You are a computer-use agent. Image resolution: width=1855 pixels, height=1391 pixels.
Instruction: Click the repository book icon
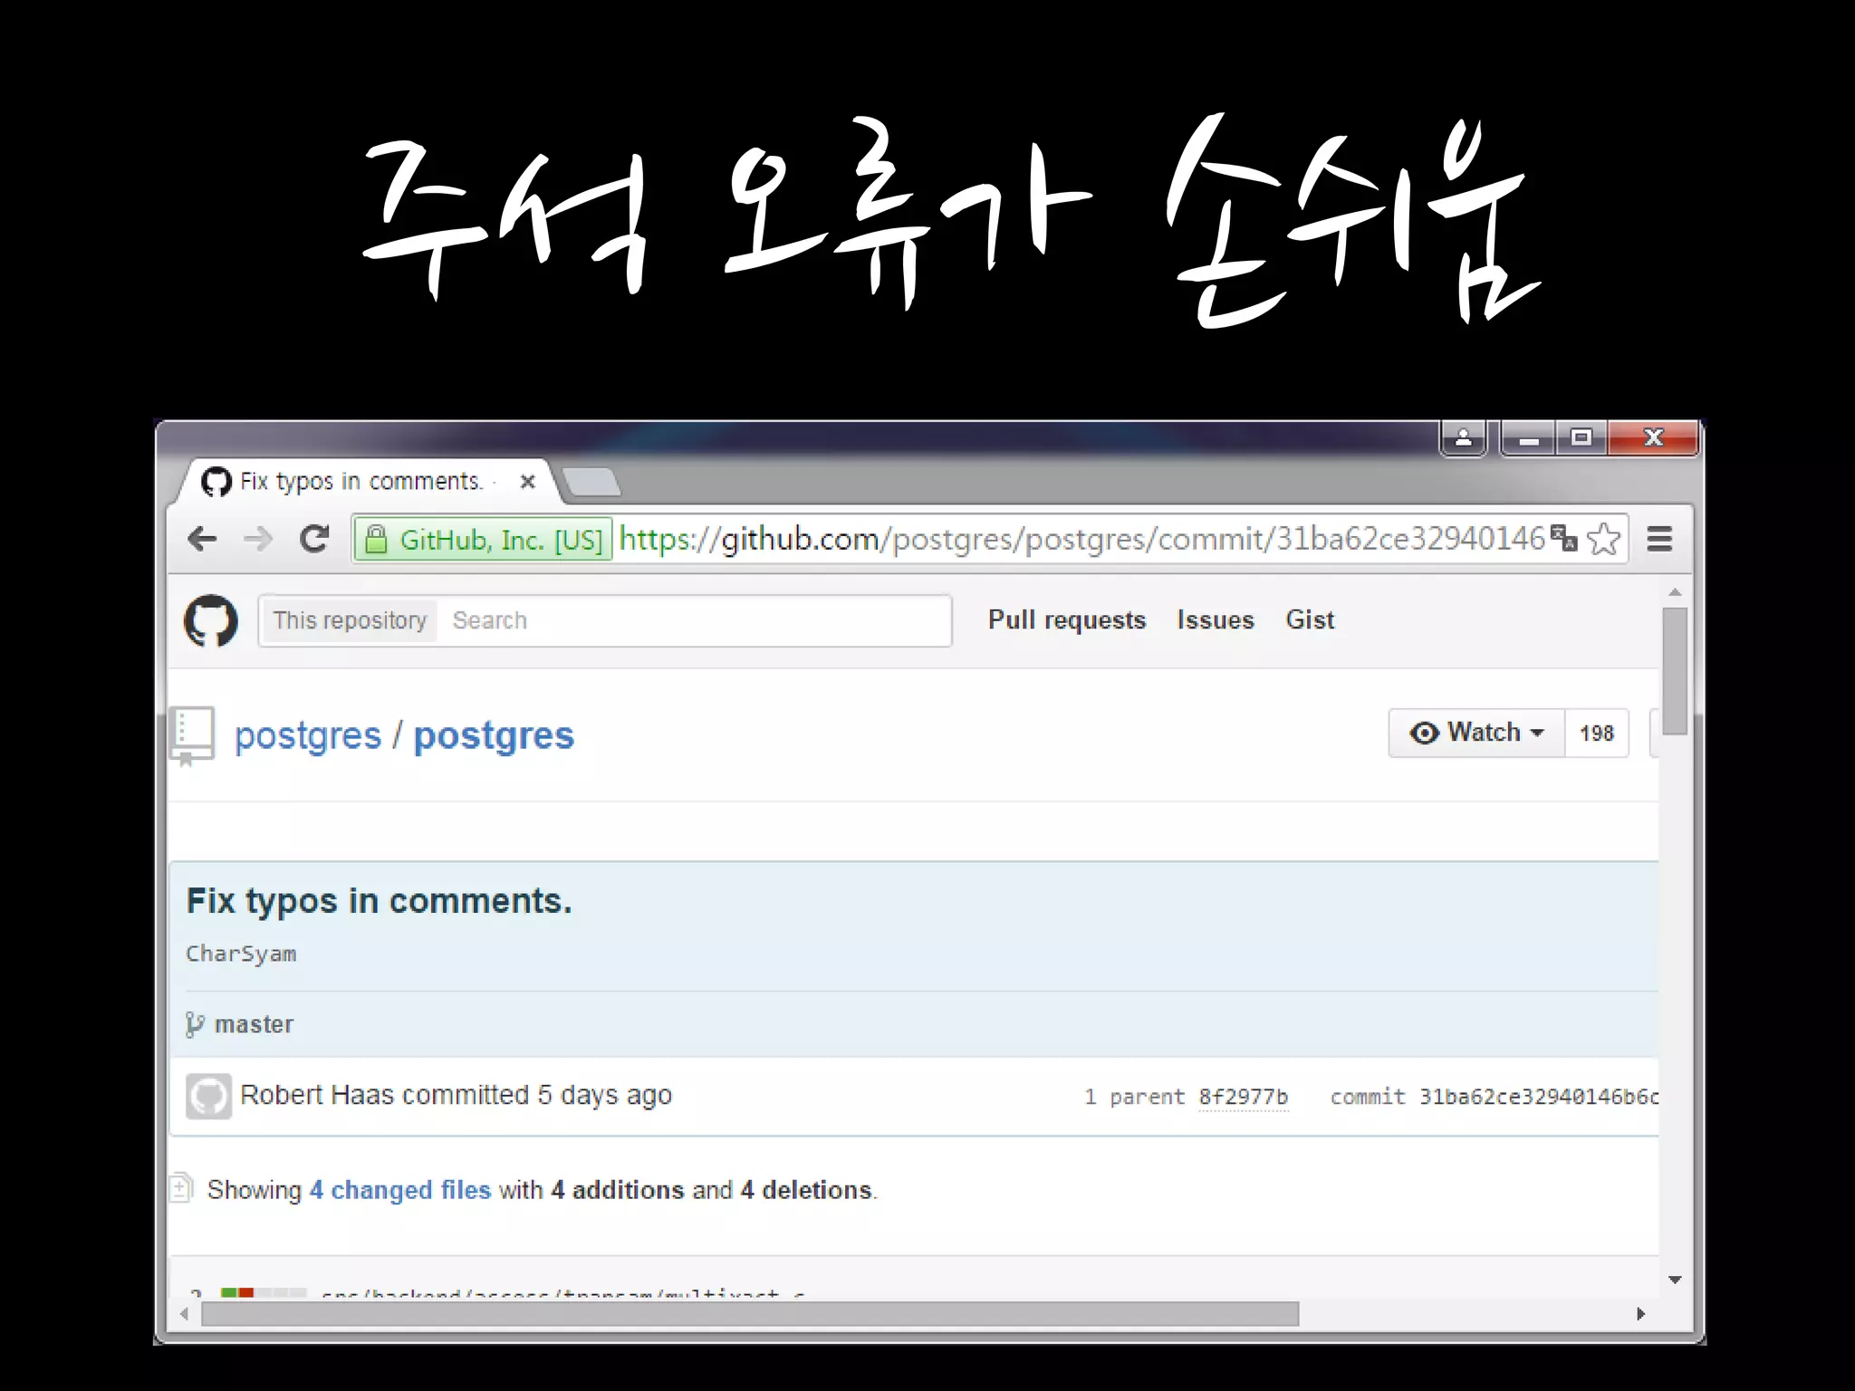pos(194,735)
